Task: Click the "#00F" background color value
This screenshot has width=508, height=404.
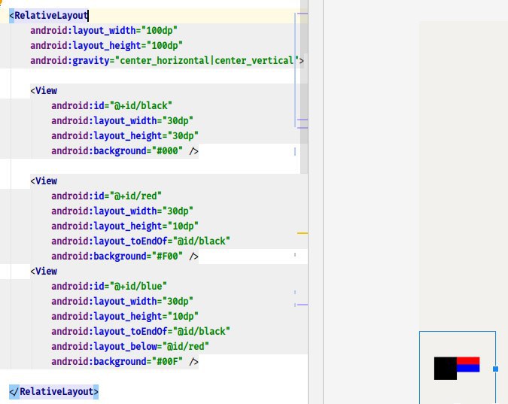Action: pos(167,362)
